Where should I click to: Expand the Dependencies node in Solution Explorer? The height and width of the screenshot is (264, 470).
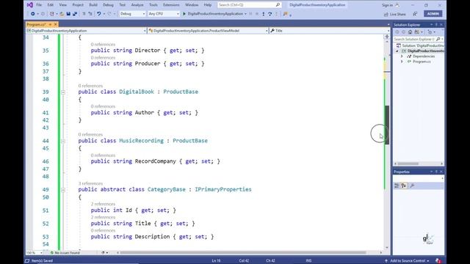pos(402,56)
